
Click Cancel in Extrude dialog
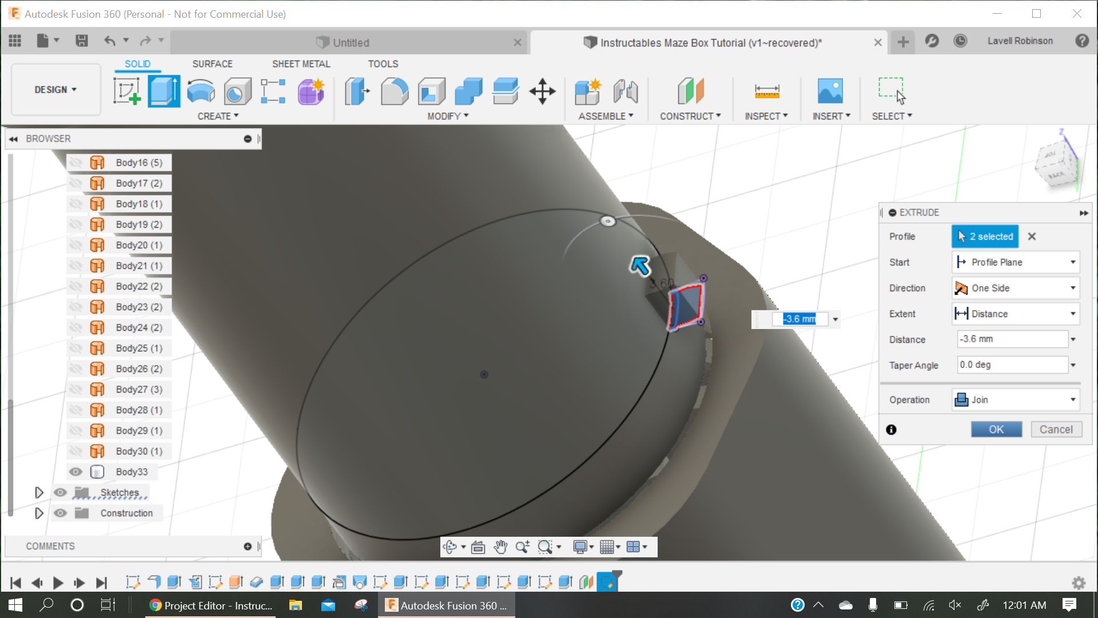coord(1056,429)
